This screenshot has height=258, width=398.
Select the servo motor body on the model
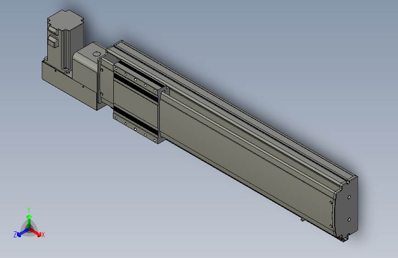[66, 41]
